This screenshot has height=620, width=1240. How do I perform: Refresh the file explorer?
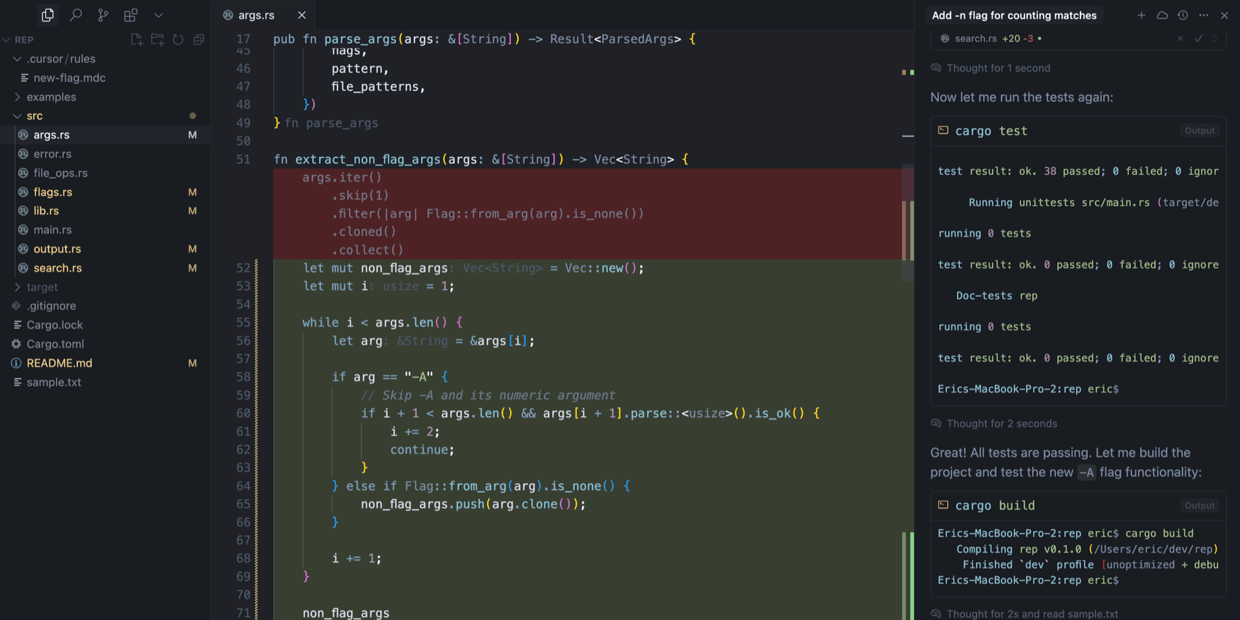[x=178, y=40]
